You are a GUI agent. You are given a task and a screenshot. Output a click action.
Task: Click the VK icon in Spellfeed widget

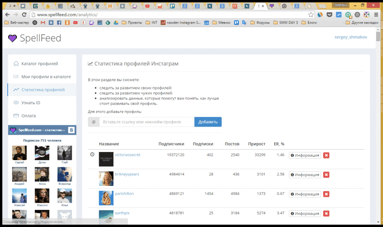tap(71, 130)
